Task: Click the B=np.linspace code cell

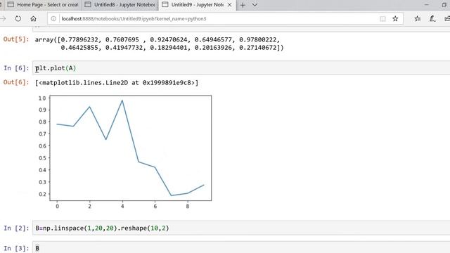Action: click(241, 228)
